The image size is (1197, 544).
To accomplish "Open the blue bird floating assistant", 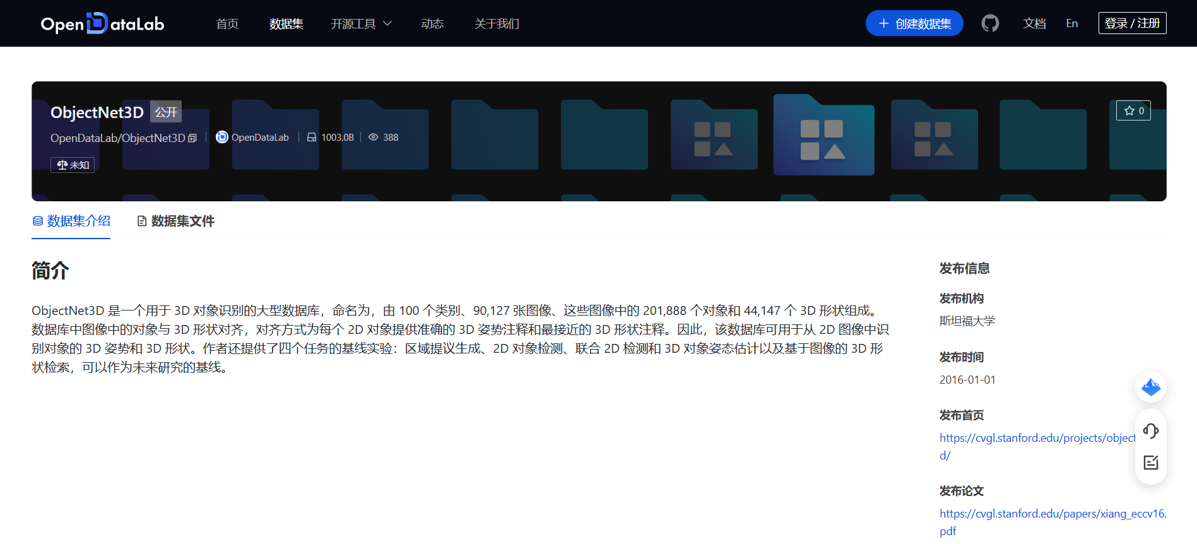I will [x=1151, y=387].
